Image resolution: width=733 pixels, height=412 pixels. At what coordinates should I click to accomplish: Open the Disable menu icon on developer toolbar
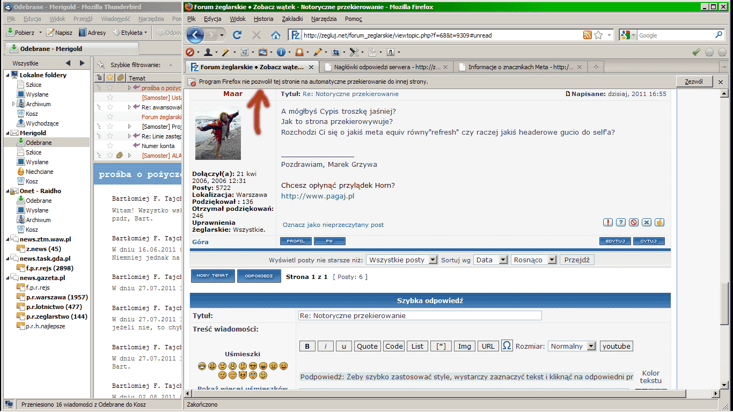coord(189,52)
